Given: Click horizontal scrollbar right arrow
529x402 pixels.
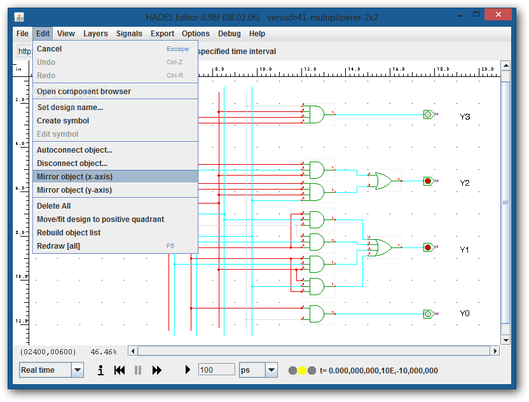Looking at the screenshot, I should click(x=495, y=351).
